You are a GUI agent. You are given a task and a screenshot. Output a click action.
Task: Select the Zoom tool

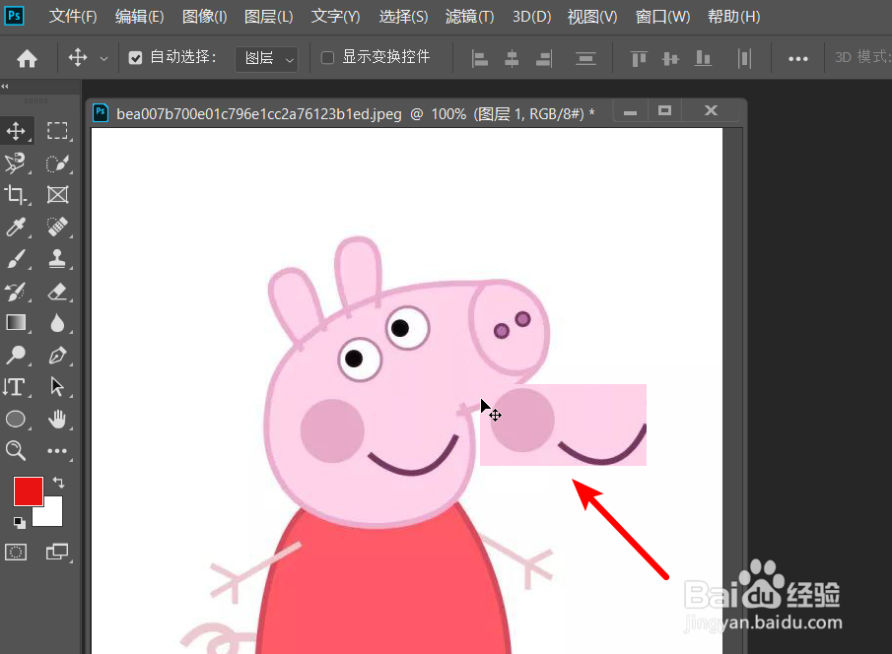pos(16,450)
